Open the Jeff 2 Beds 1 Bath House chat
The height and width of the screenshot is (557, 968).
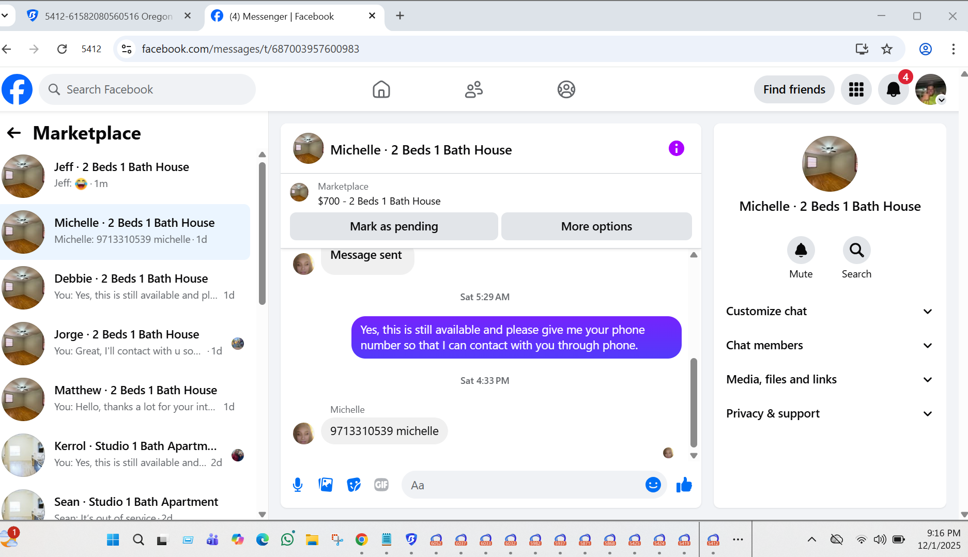[x=125, y=176]
